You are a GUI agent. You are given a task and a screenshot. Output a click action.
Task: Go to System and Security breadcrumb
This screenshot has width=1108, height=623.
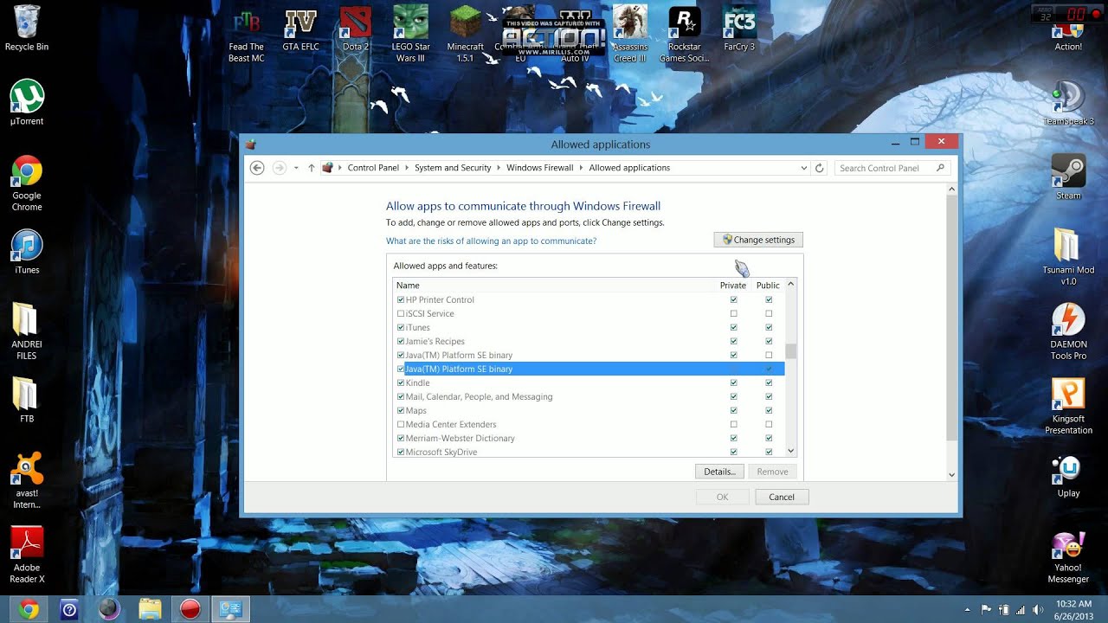coord(453,168)
